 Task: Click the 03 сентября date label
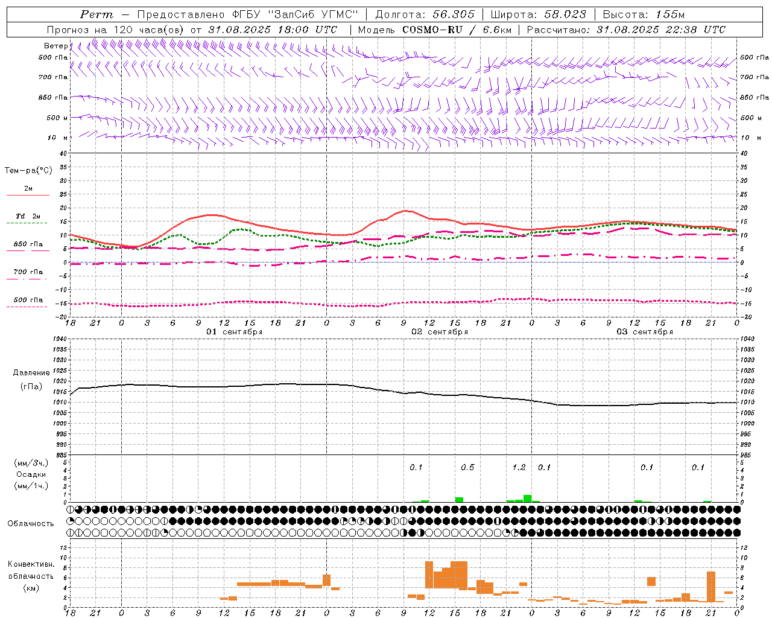[x=645, y=332]
